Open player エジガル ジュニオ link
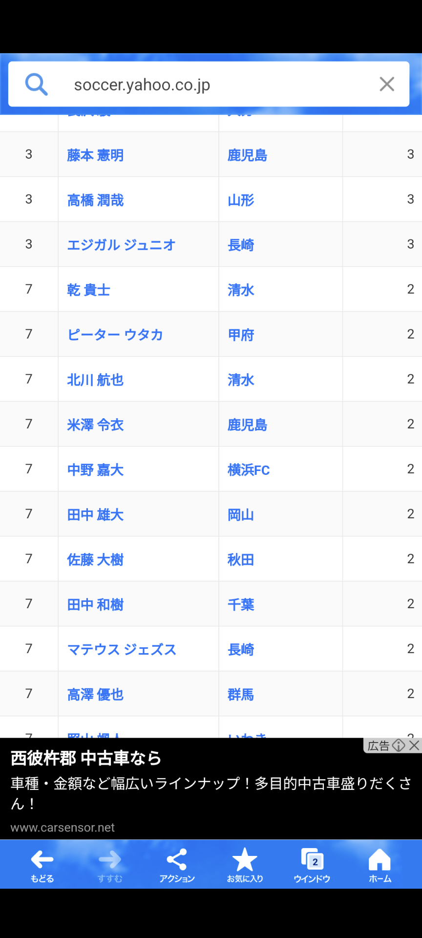Image resolution: width=422 pixels, height=938 pixels. pos(121,245)
